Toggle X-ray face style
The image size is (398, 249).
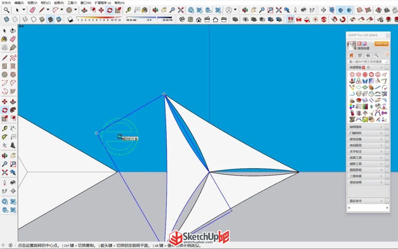pyautogui.click(x=6, y=19)
